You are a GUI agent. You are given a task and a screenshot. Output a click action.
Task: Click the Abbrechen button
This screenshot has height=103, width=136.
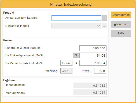click(x=121, y=24)
